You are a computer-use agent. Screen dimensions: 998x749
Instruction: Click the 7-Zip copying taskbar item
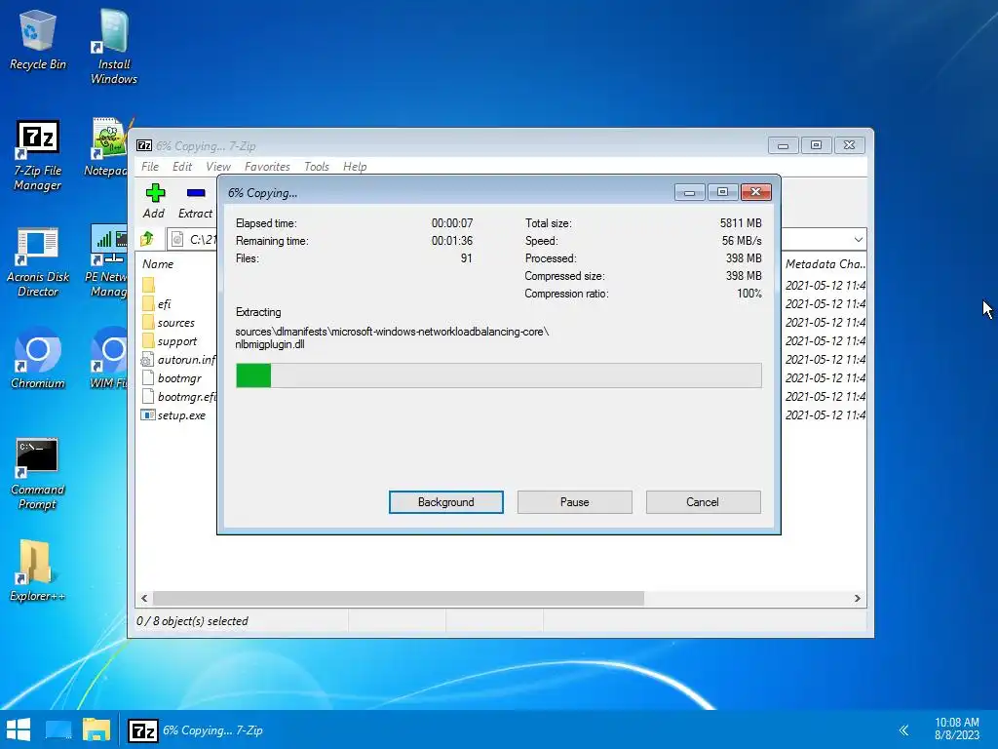pos(196,730)
